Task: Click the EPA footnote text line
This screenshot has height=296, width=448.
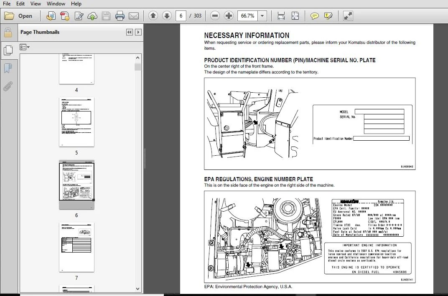Action: [x=248, y=286]
